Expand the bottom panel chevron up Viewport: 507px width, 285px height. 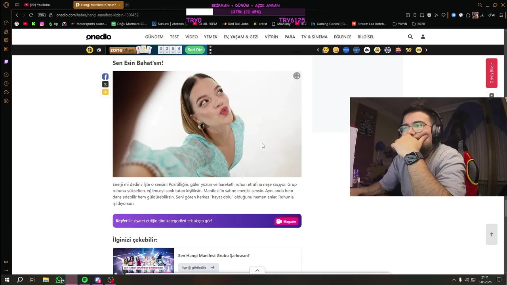pyautogui.click(x=257, y=270)
